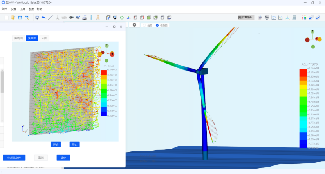
Task: Click the 打开任务 button
Action: [246, 18]
